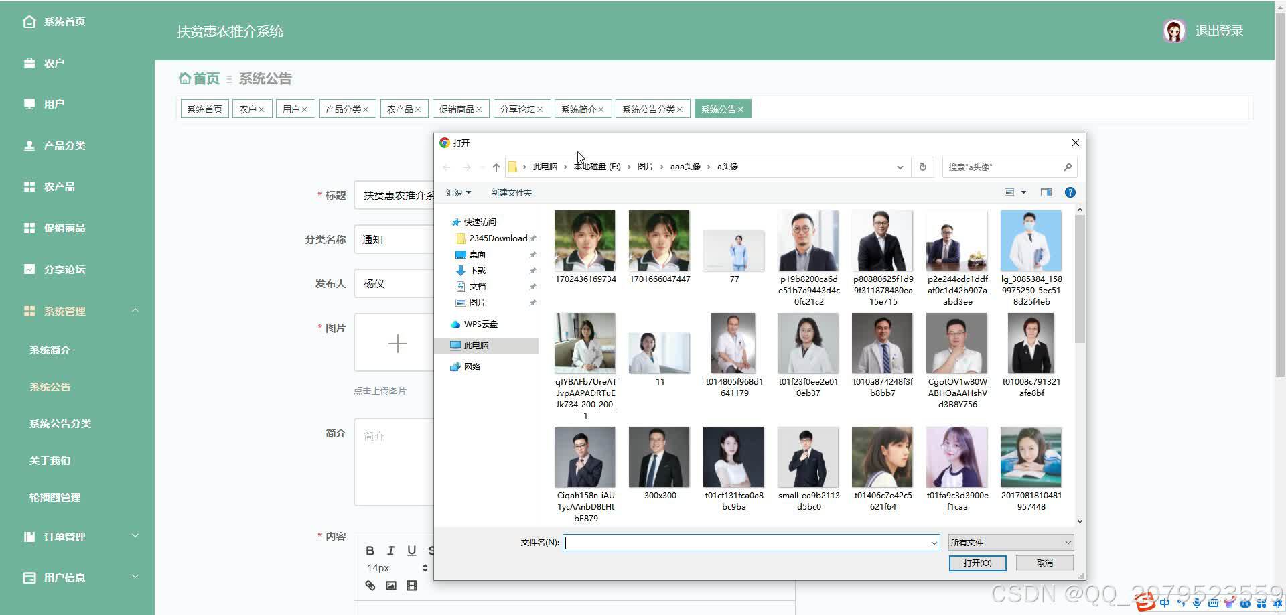Screen dimensions: 1286x615
Task: Expand the address bar history dropdown
Action: tap(900, 167)
